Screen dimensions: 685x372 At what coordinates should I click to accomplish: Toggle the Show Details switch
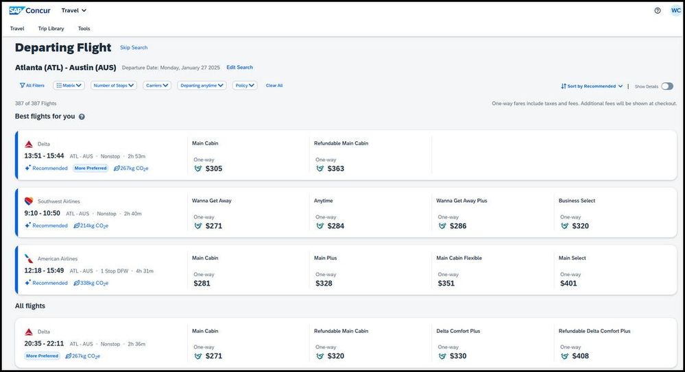pos(667,86)
